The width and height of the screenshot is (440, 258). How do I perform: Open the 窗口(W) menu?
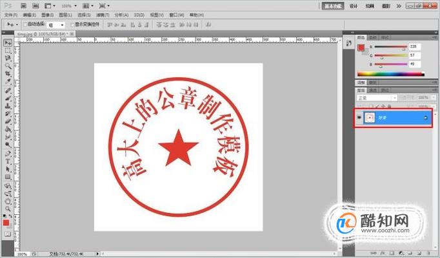pos(177,15)
